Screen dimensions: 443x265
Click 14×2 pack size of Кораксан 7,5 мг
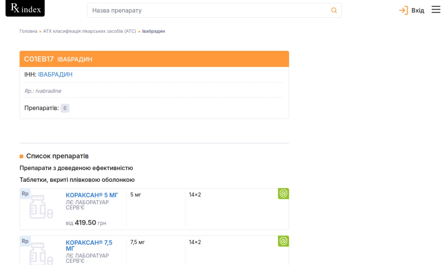[195, 242]
